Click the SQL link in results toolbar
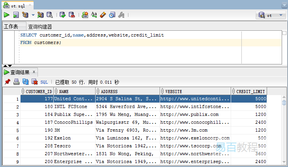This screenshot has height=167, width=288. coord(44,82)
